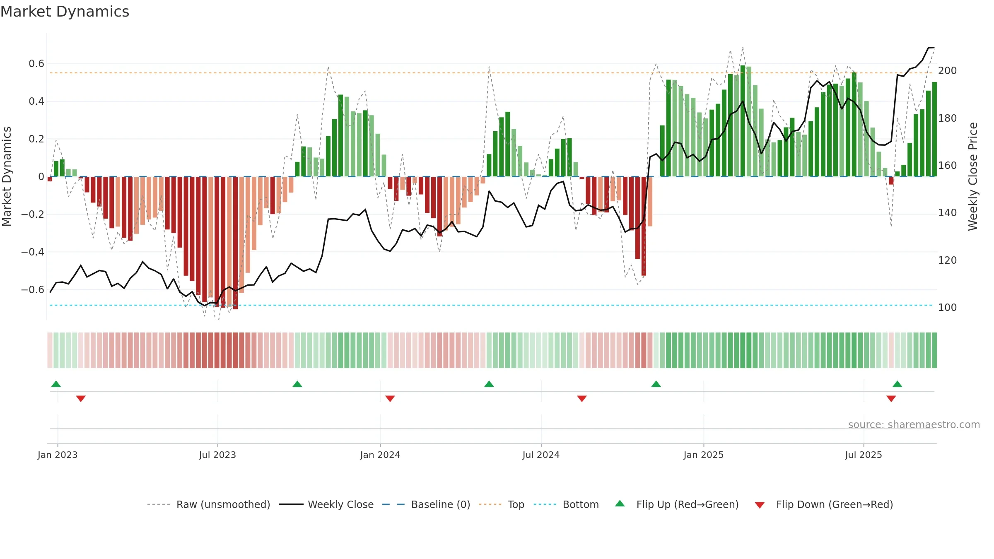This screenshot has width=994, height=559.
Task: Toggle the Bottom legend item
Action: (566, 504)
